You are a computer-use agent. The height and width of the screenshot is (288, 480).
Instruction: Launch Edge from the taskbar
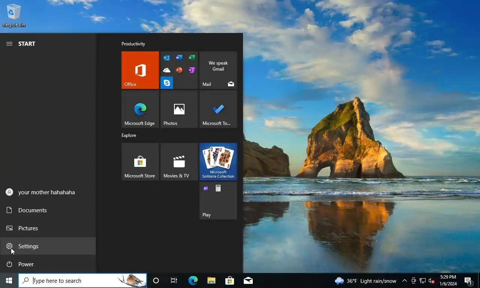[193, 280]
